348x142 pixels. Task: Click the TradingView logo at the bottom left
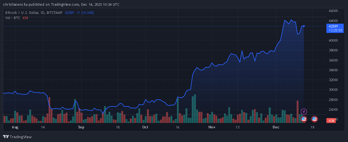pyautogui.click(x=17, y=137)
